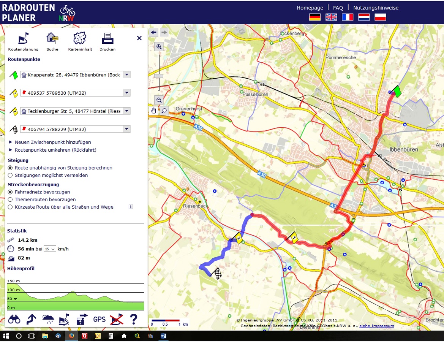Click the 'siehe Impressum' link

[x=376, y=326]
